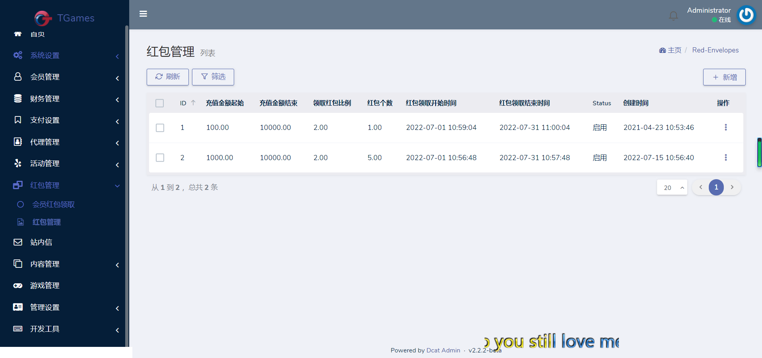Click the 新增 add button
The width and height of the screenshot is (762, 358).
724,77
